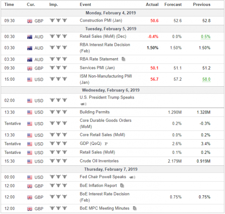Click the US flag in Crude Oil Inventories row
Screen dimensions: 225x214
point(30,161)
